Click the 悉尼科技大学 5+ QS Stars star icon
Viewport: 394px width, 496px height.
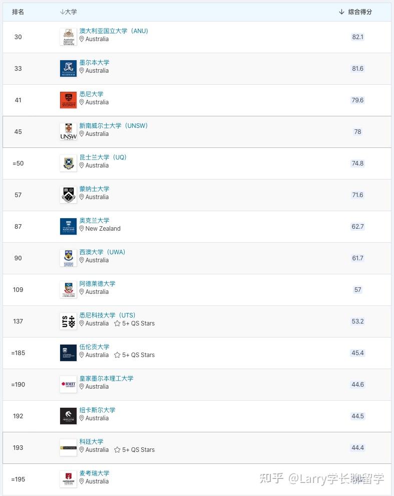(117, 323)
